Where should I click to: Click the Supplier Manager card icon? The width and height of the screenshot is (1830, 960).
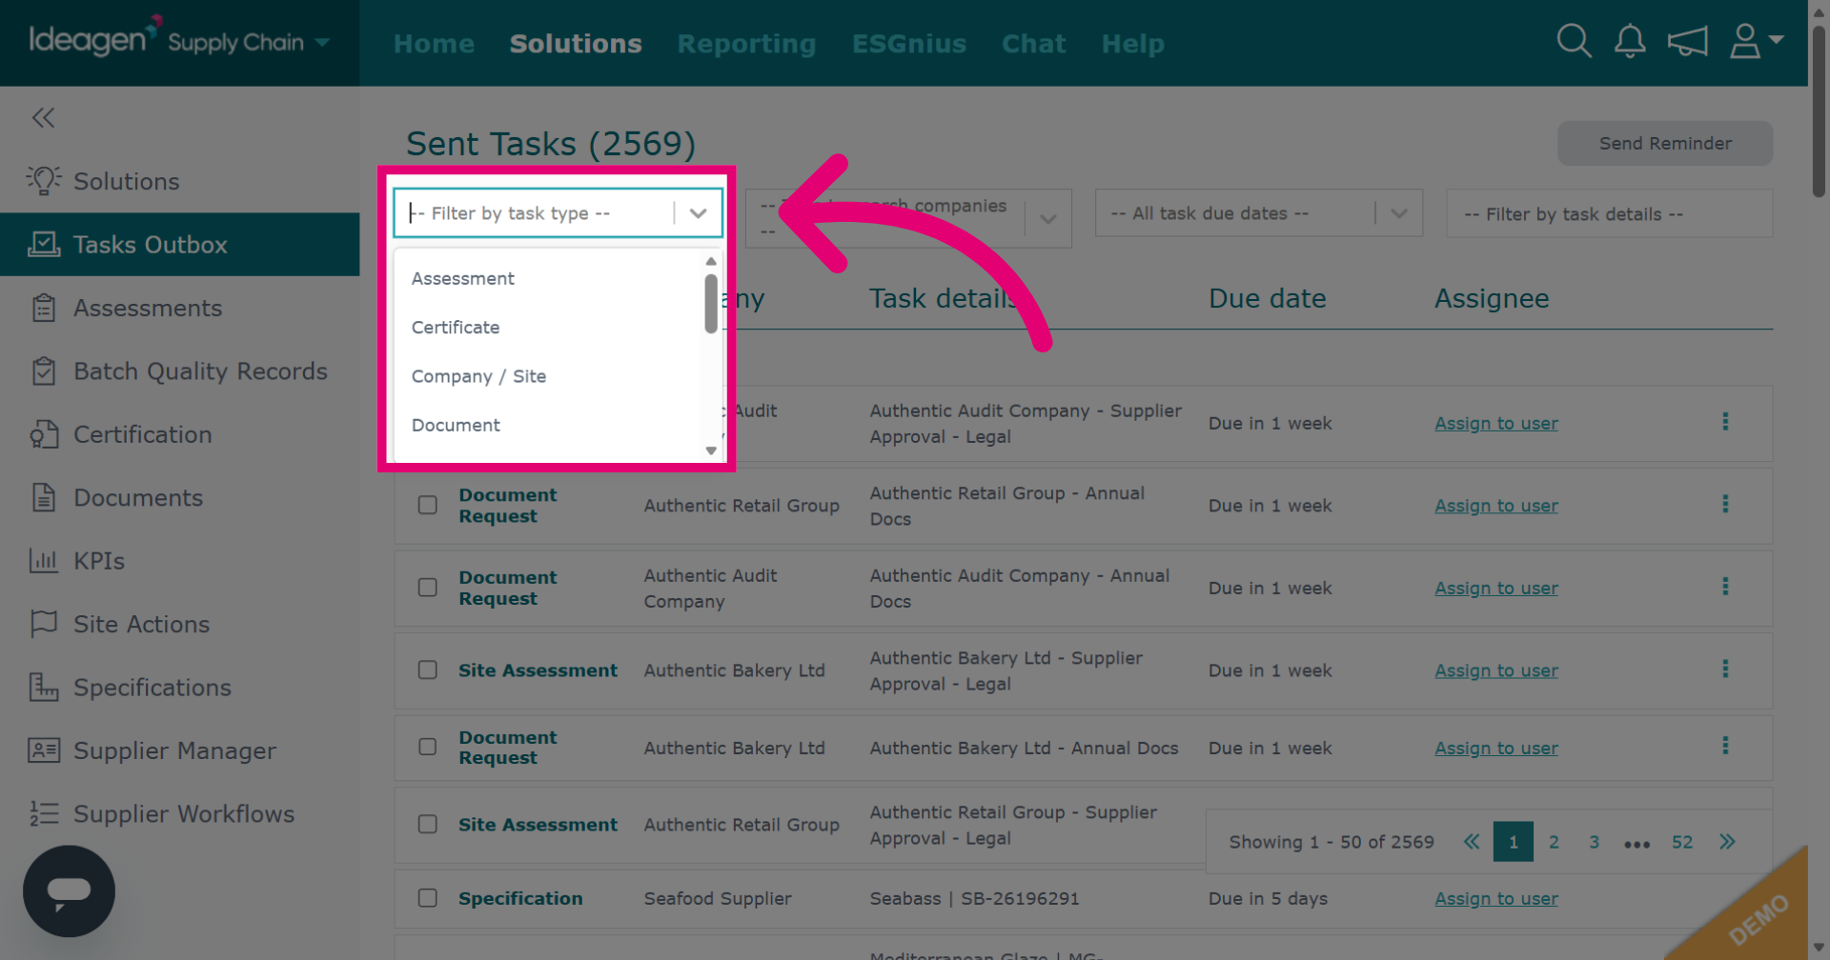click(44, 750)
